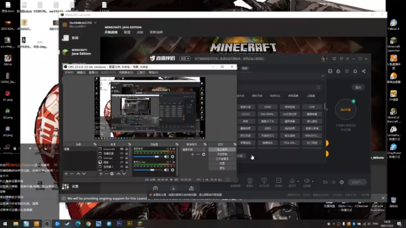Add a new source in OBS Sources panel
Image resolution: width=406 pixels, height=228 pixels.
100,174
